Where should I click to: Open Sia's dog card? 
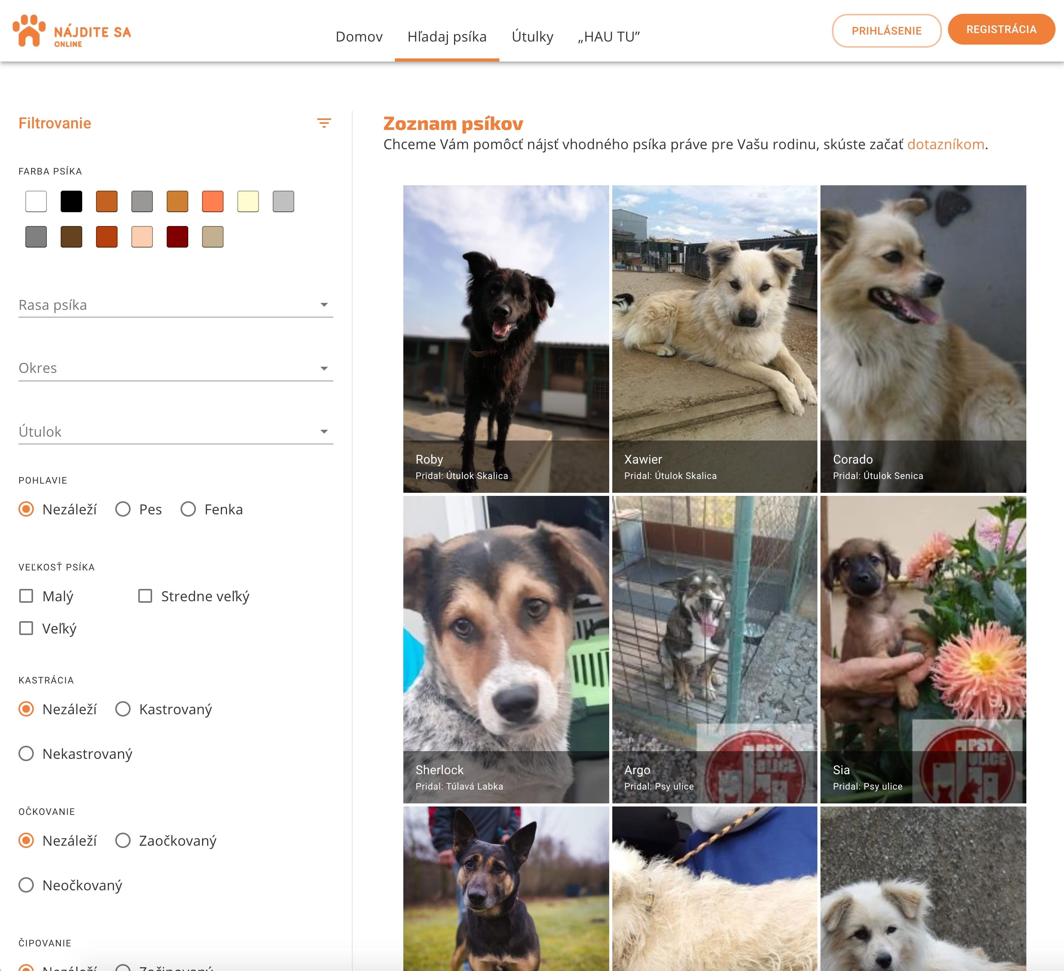(923, 649)
